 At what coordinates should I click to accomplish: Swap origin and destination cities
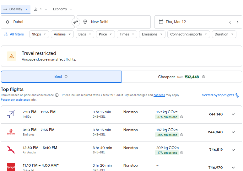(x=76, y=22)
